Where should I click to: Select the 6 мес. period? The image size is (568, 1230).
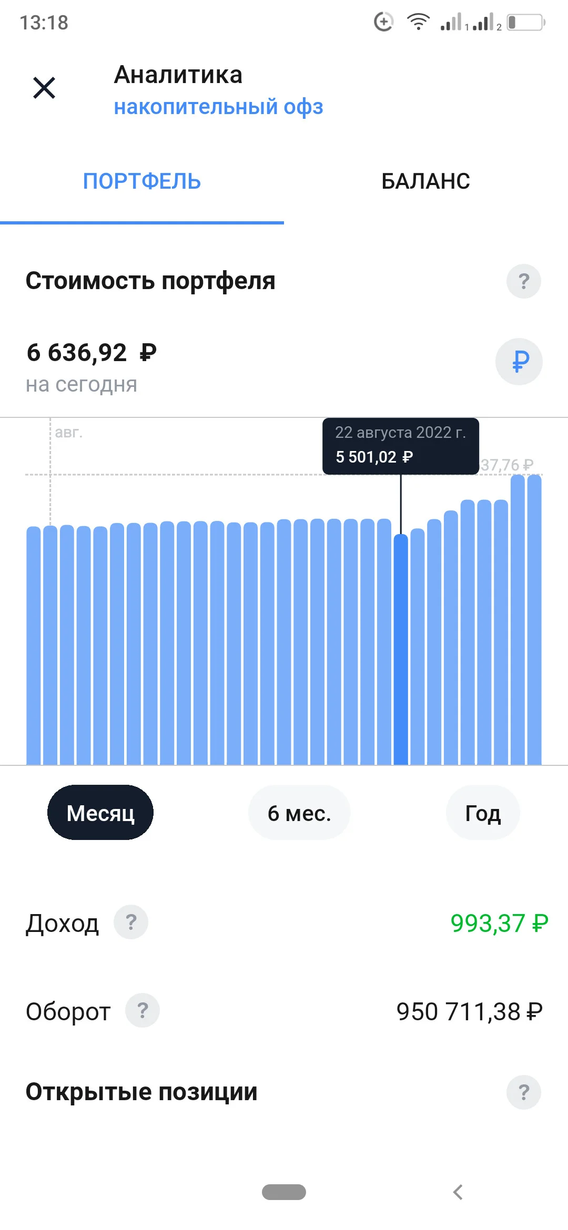(299, 813)
